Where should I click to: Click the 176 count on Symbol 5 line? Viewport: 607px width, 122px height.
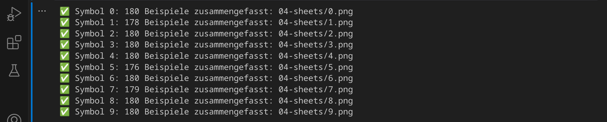[x=132, y=67]
